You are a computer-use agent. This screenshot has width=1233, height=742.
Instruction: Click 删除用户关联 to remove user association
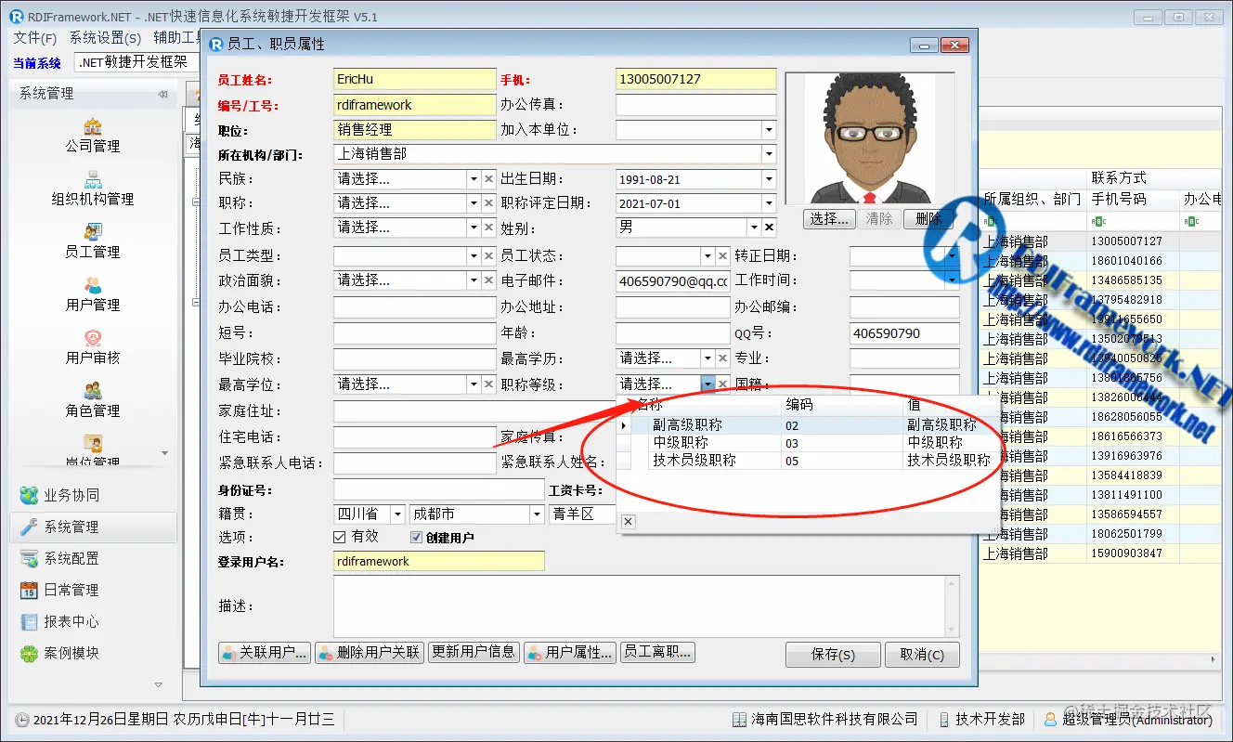coord(369,652)
